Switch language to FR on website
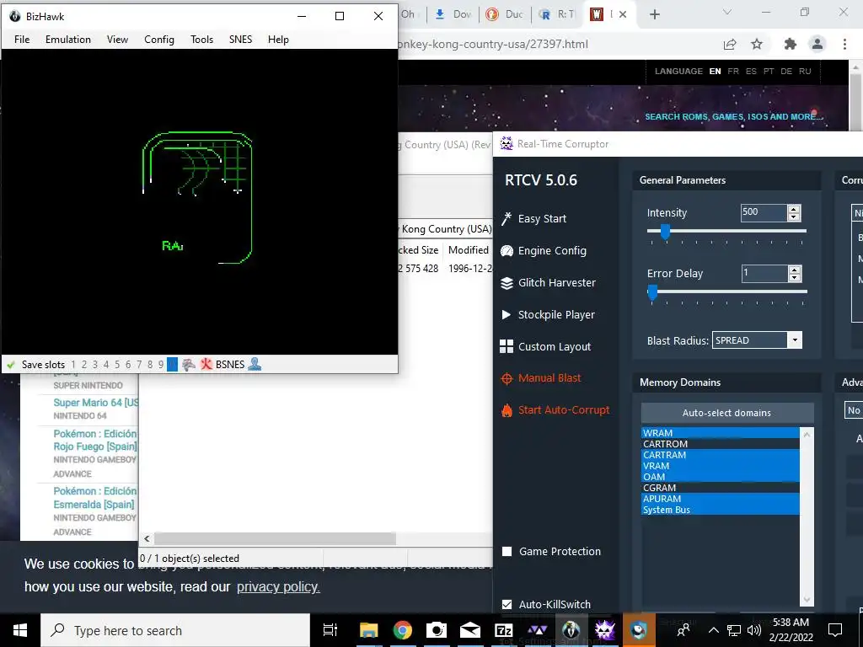Viewport: 863px width, 647px height. 733,71
